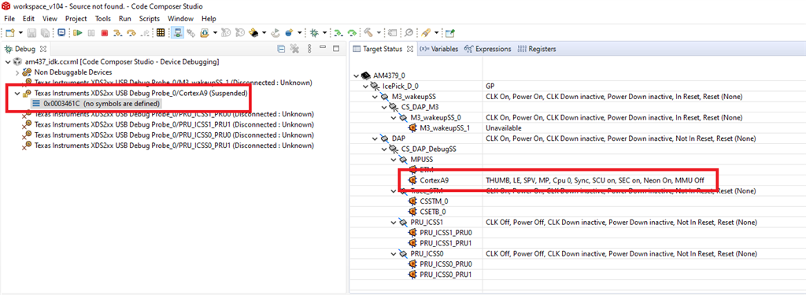Screen dimensions: 806x295
Task: Collapse the MPUSS node
Action: pos(394,160)
